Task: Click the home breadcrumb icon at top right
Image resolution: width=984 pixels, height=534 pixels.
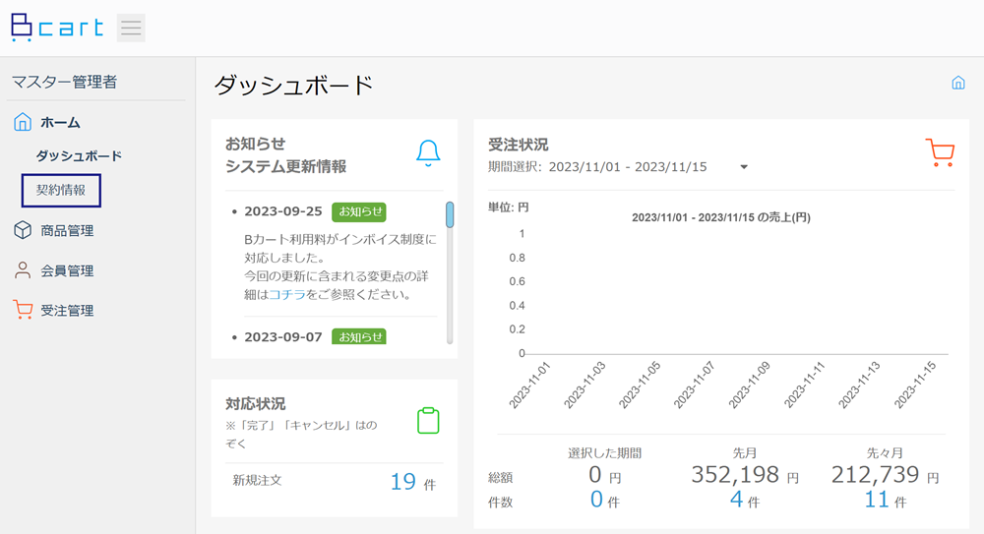Action: [958, 83]
